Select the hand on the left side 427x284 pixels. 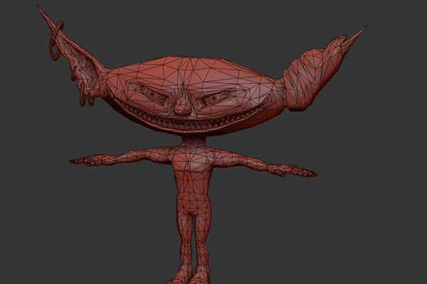pos(83,161)
